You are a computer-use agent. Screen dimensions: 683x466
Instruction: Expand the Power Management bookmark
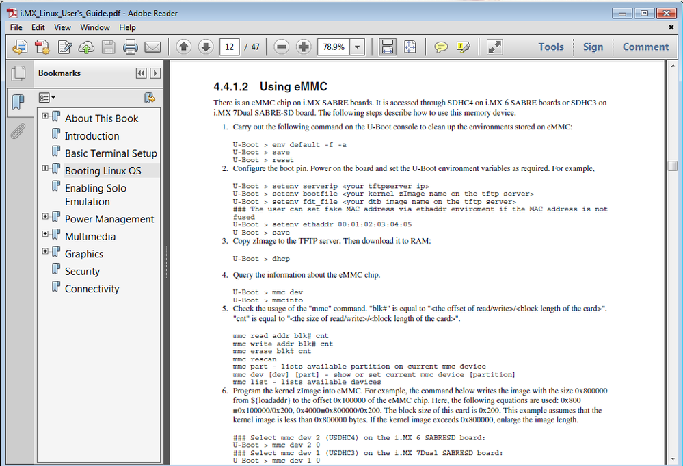point(45,216)
